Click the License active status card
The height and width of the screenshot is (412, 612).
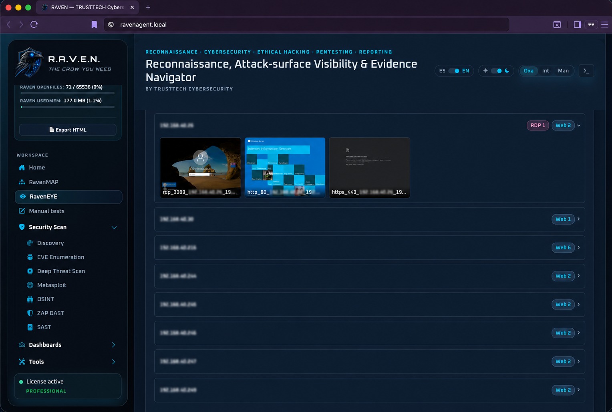(68, 386)
